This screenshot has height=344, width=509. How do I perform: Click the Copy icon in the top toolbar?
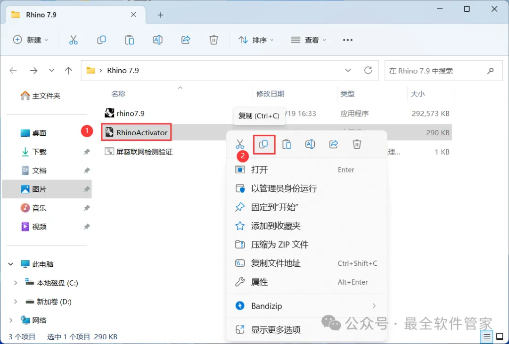point(101,40)
